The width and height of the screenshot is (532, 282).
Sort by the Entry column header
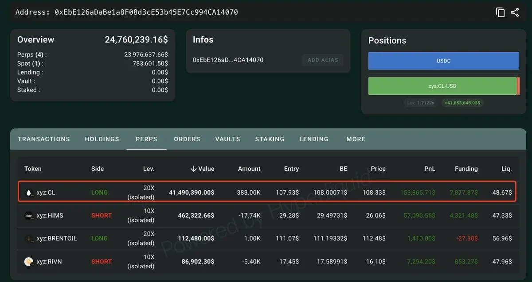291,169
